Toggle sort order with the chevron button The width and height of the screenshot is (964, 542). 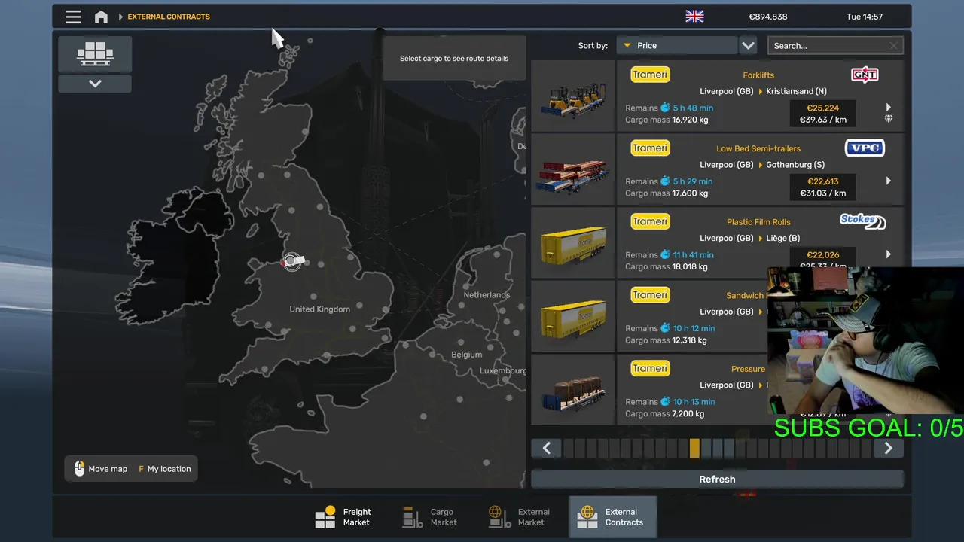click(x=748, y=45)
